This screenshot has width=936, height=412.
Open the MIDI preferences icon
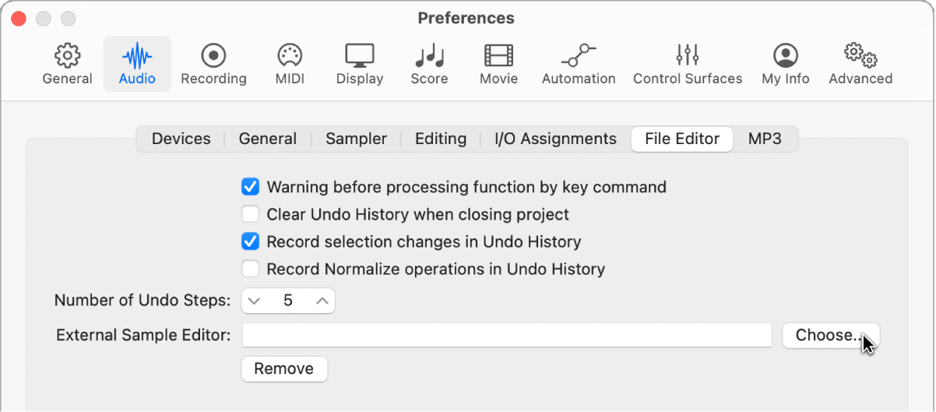pyautogui.click(x=290, y=56)
